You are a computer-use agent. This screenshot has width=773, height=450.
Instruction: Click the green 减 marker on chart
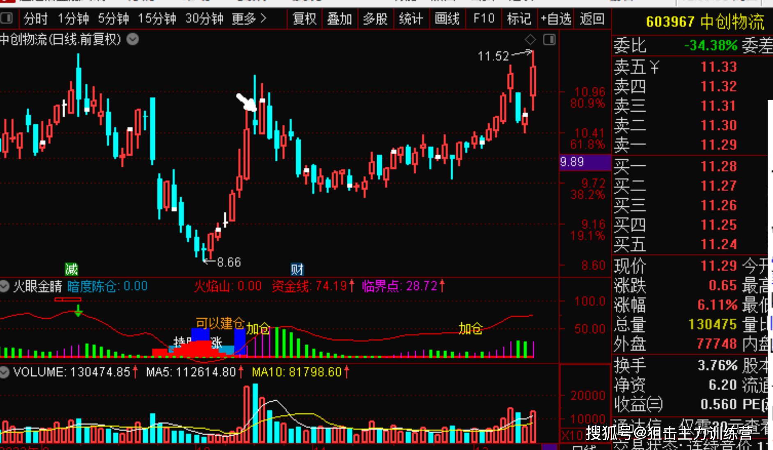(71, 269)
